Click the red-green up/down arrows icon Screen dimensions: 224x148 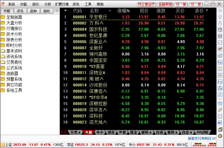point(220,110)
